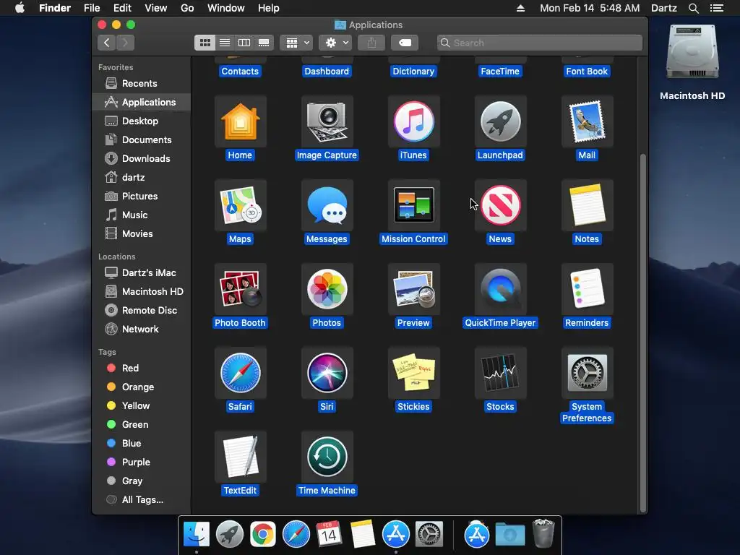This screenshot has height=555, width=740.
Task: Select the Image Capture app icon
Action: pyautogui.click(x=327, y=121)
